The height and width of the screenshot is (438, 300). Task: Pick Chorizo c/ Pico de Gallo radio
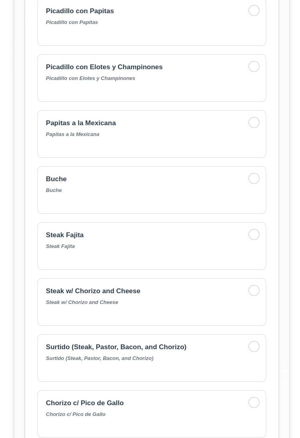pyautogui.click(x=254, y=402)
